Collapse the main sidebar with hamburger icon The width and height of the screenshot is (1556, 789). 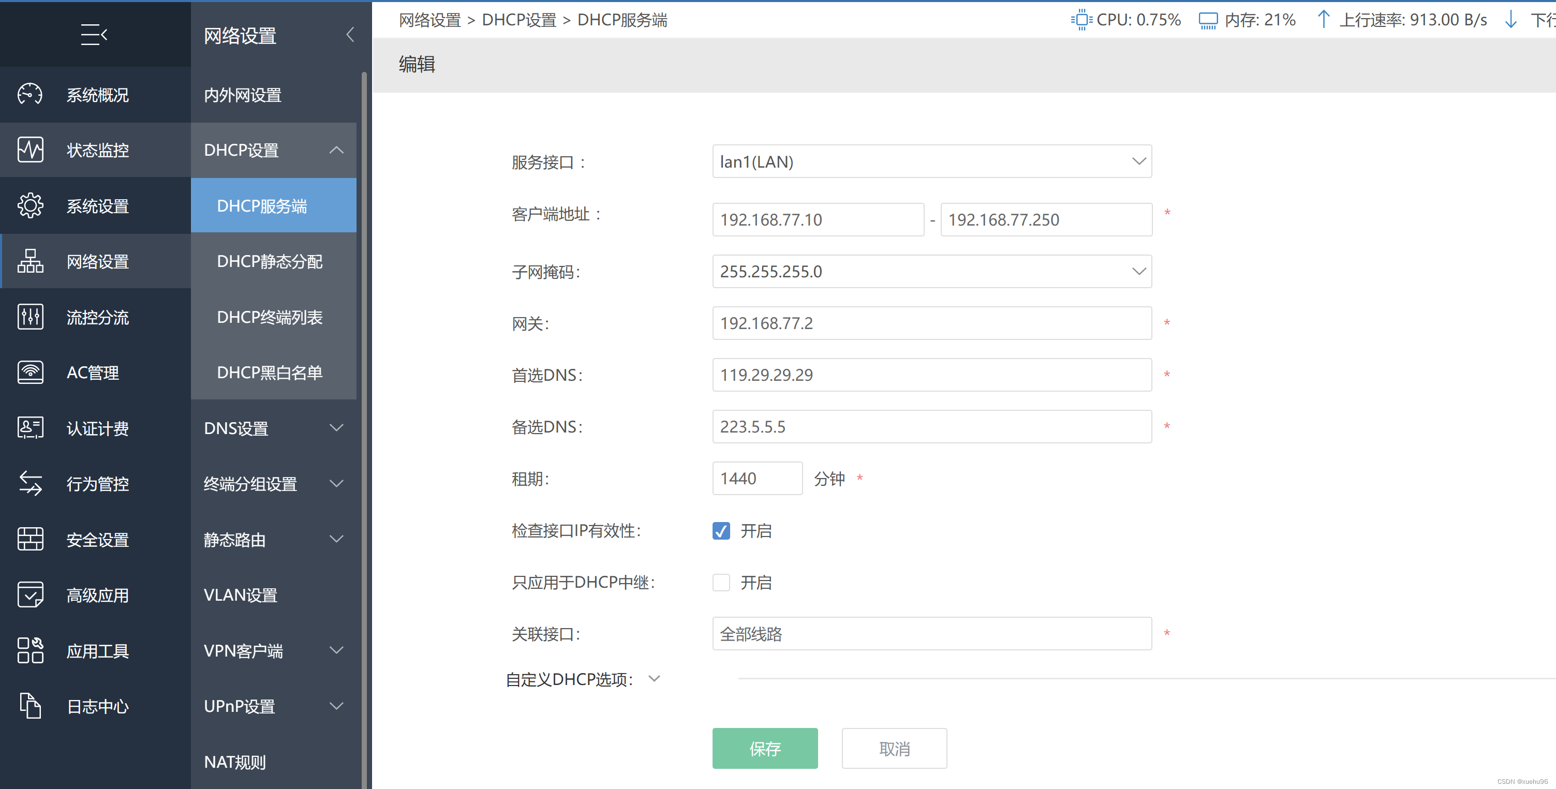[94, 35]
